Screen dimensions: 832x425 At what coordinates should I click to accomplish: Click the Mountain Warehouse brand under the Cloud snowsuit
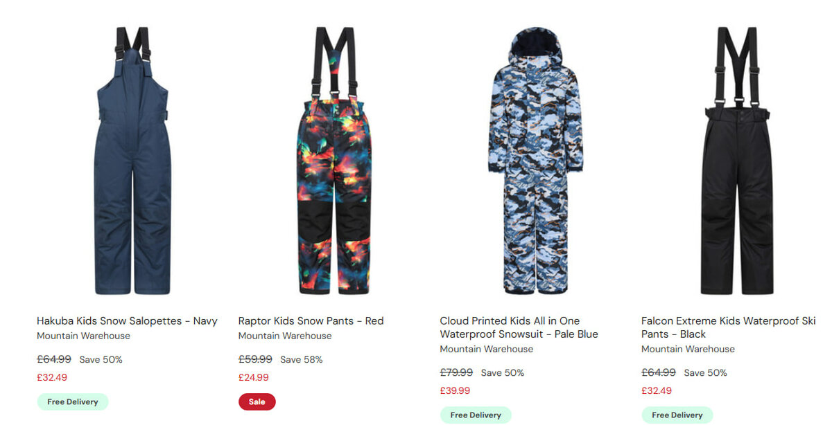click(486, 349)
